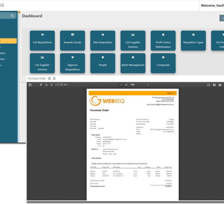Collapse the sidebar with the orange arrow

coord(19,12)
